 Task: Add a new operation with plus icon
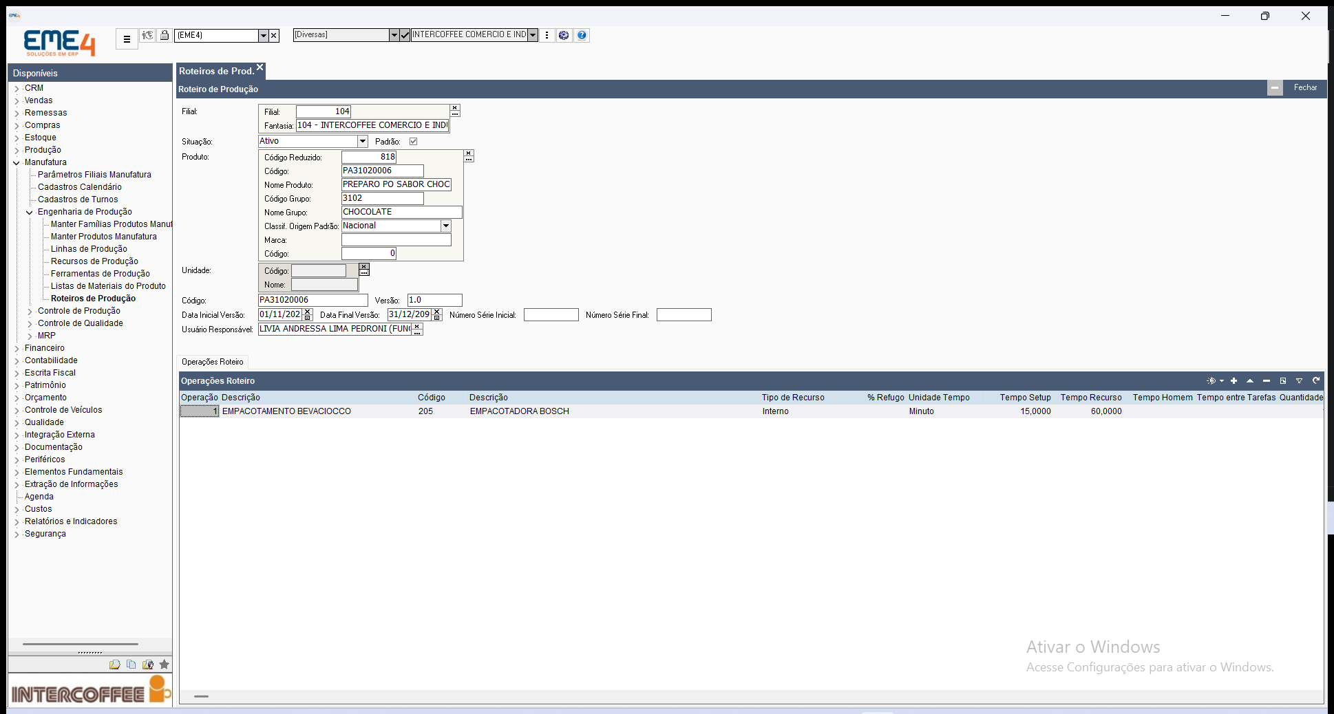(1234, 380)
